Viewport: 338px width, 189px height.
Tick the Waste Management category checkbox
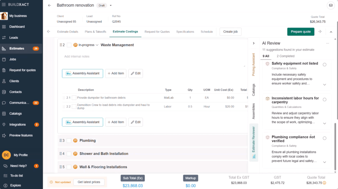point(69,45)
